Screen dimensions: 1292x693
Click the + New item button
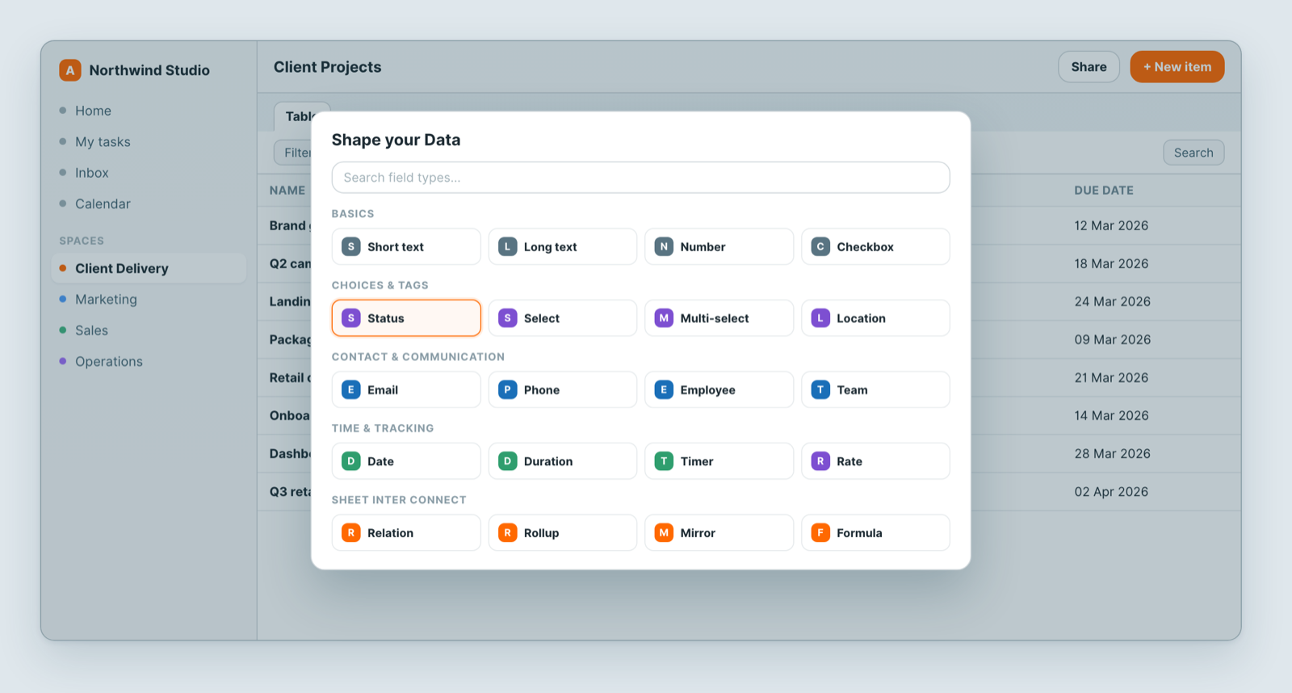tap(1177, 67)
